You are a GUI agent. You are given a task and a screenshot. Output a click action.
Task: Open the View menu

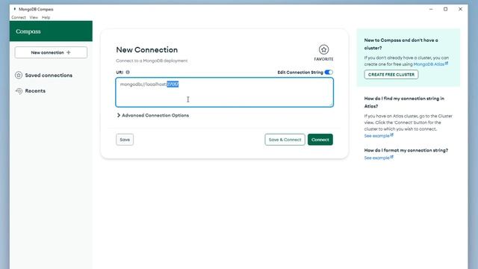[34, 17]
